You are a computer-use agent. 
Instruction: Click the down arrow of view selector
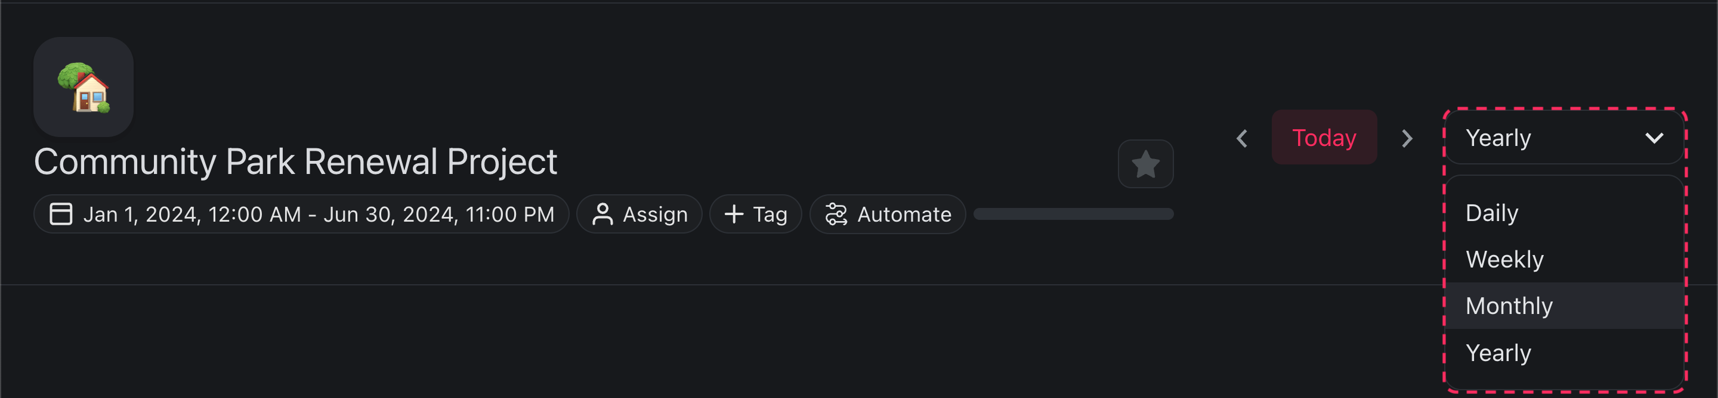pos(1654,138)
